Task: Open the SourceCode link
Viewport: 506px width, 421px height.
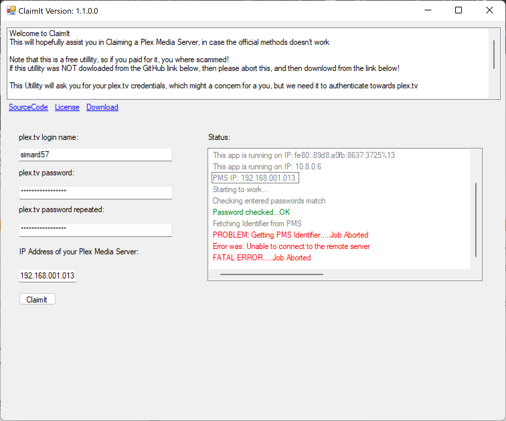Action: click(28, 107)
